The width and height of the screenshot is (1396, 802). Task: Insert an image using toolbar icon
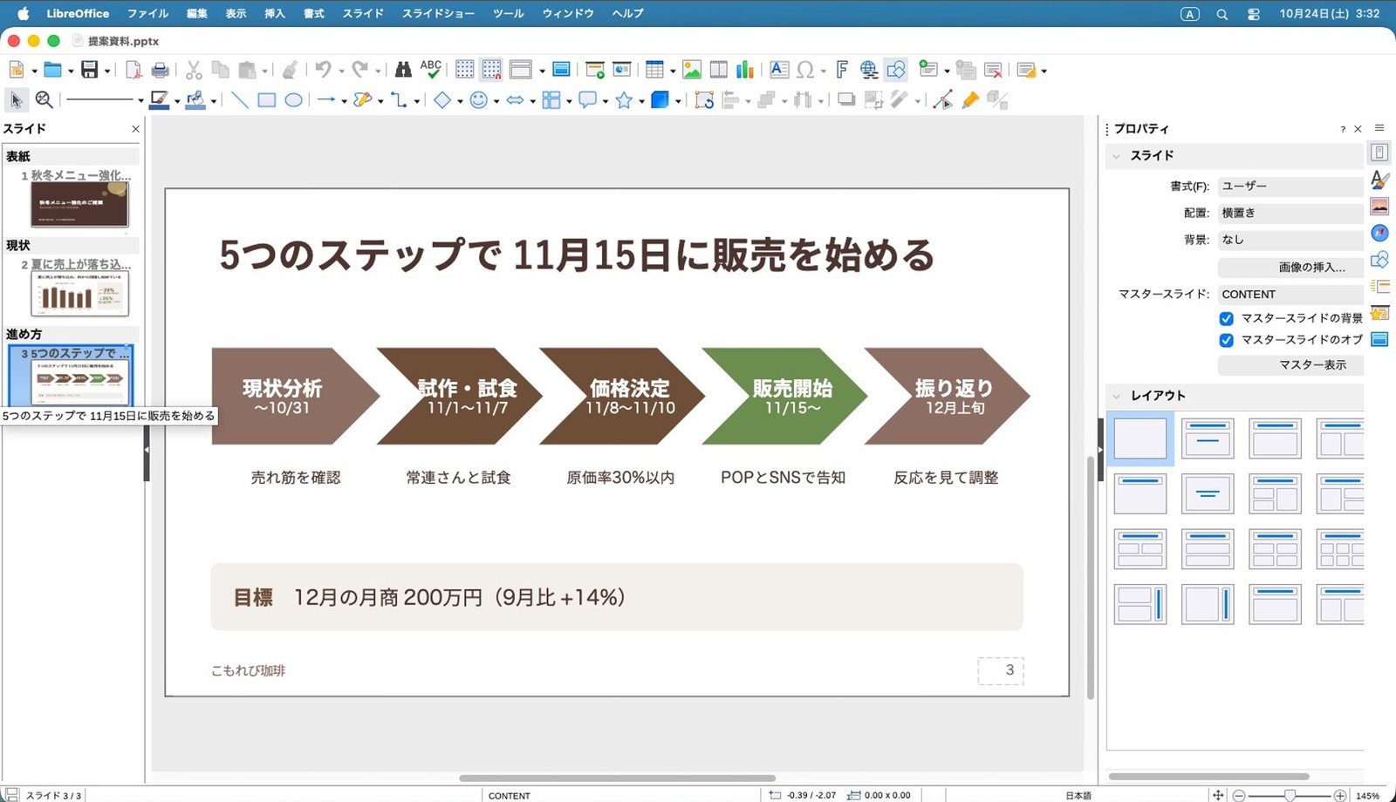click(692, 70)
